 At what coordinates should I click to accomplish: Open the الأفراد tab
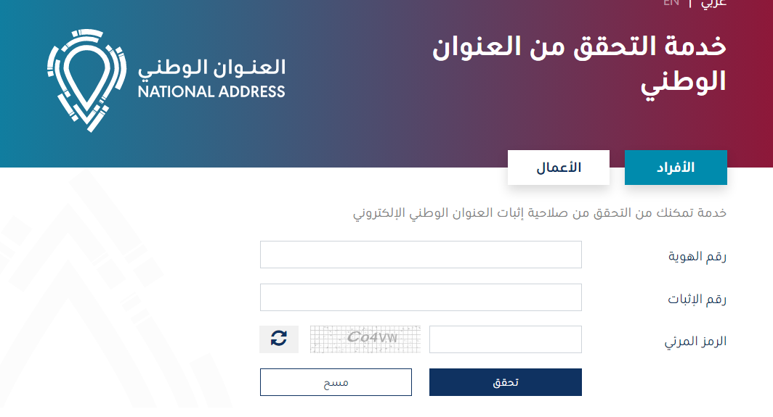click(x=676, y=168)
